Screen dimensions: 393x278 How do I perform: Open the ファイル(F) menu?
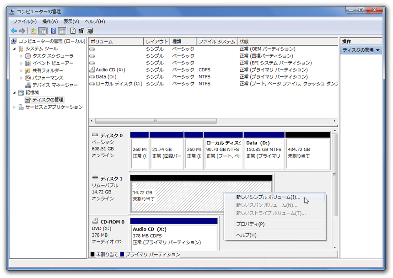pyautogui.click(x=25, y=21)
